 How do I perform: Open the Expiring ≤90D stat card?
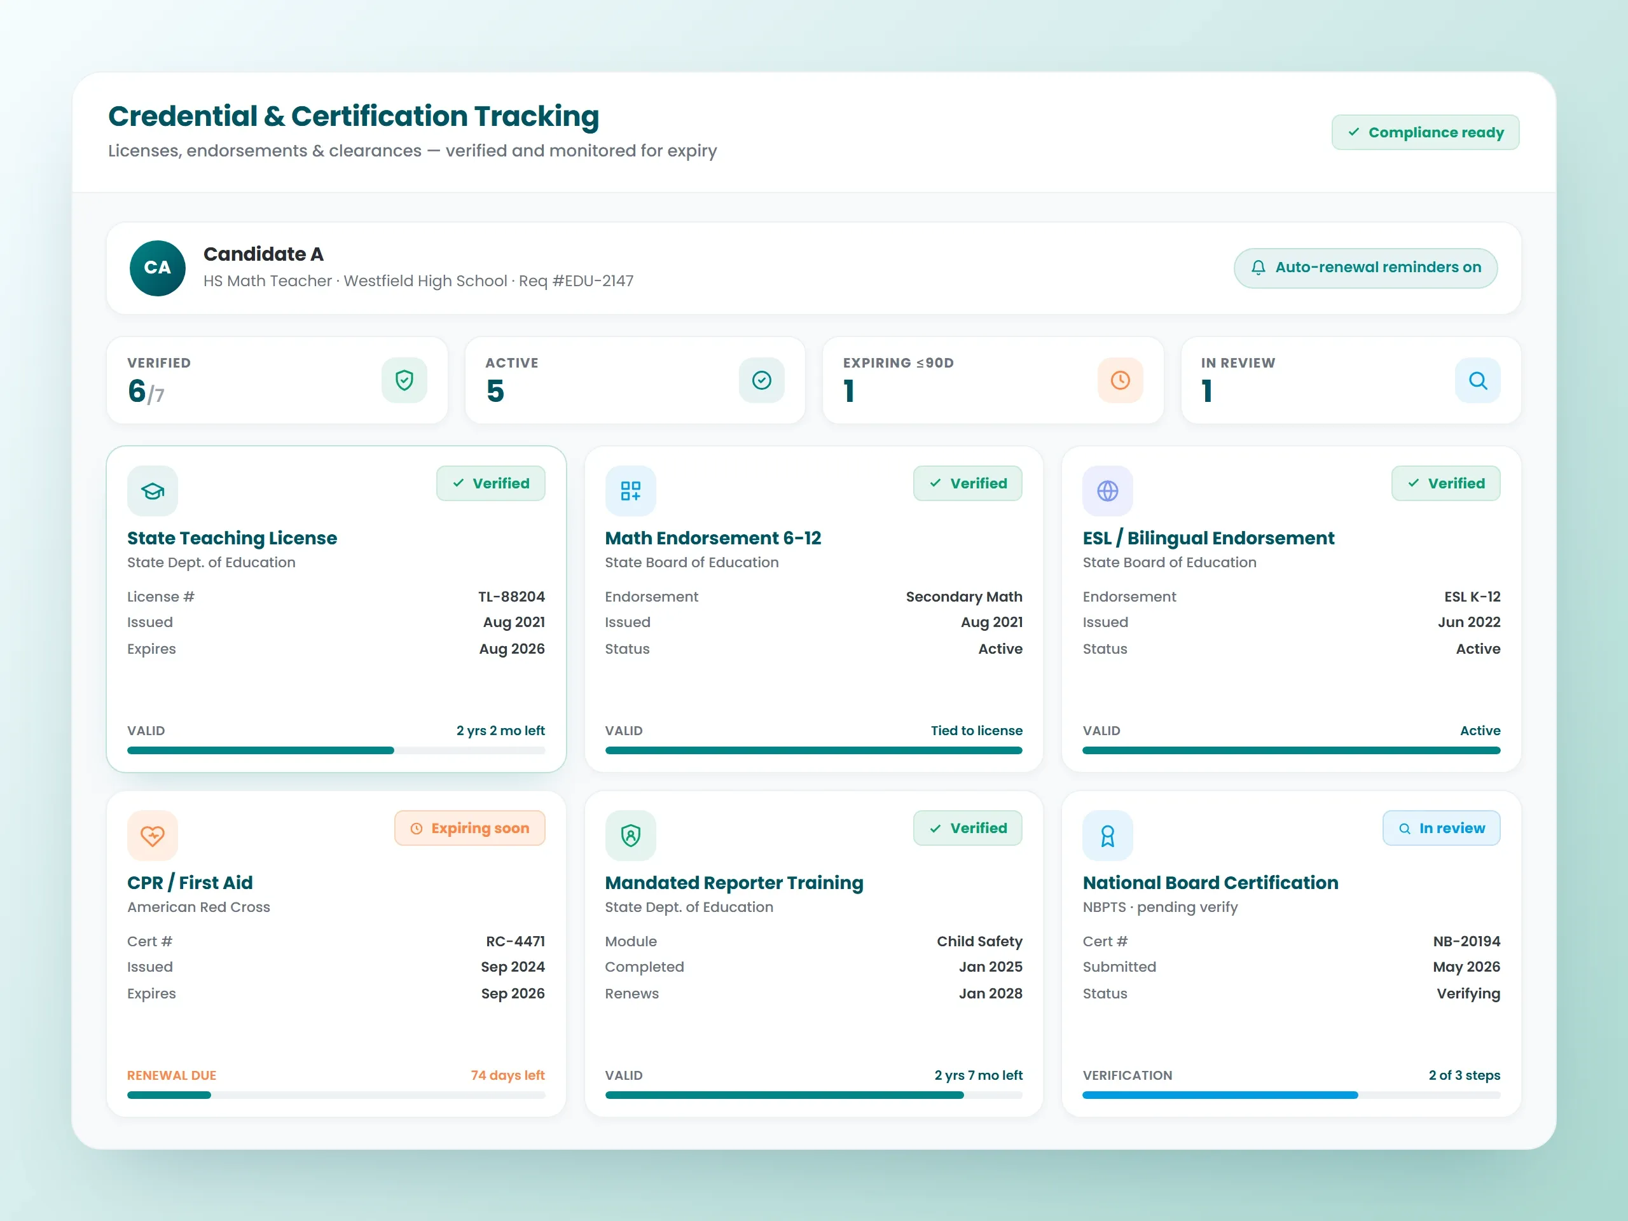pos(993,380)
